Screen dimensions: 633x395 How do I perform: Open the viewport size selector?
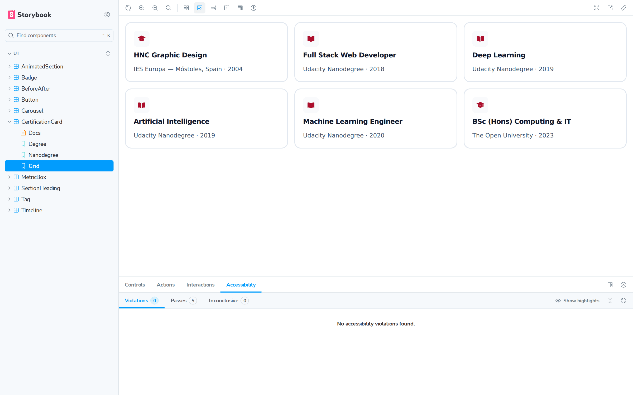point(240,8)
